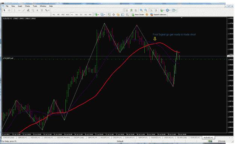
Task: Open the Help menu
Action: 51,6
